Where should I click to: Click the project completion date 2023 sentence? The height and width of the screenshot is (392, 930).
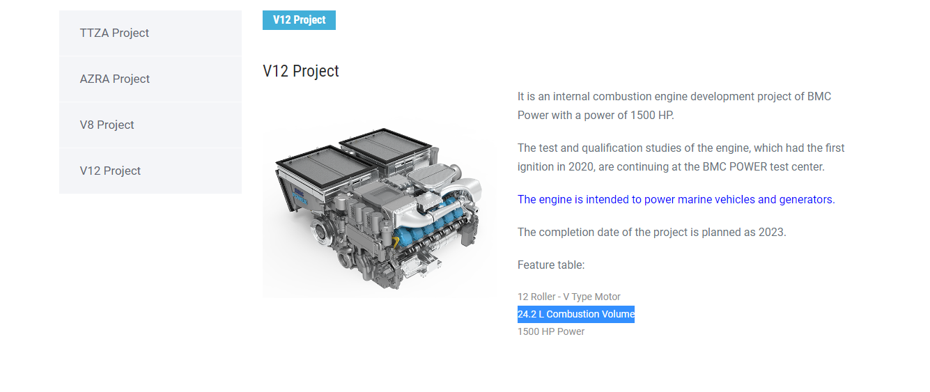tap(651, 232)
